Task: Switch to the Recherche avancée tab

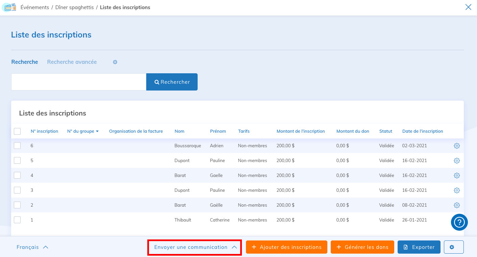Action: (72, 62)
